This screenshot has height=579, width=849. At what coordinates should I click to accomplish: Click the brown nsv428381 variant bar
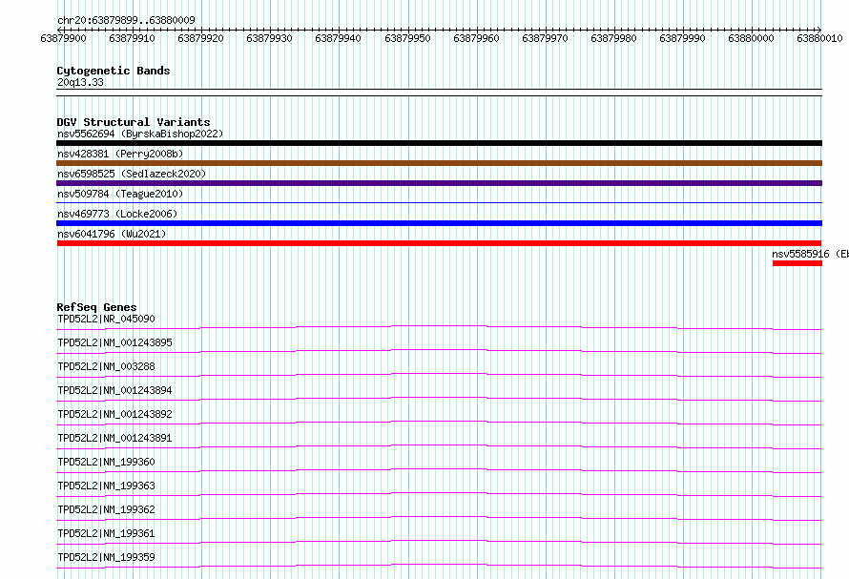click(439, 163)
